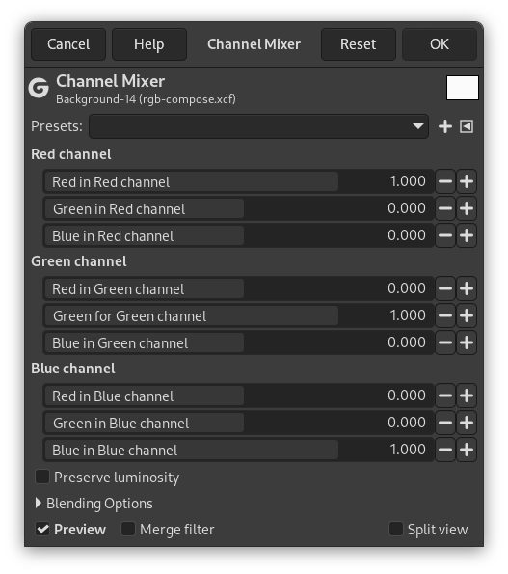Image resolution: width=508 pixels, height=574 pixels.
Task: Click the Reset button
Action: coord(359,44)
